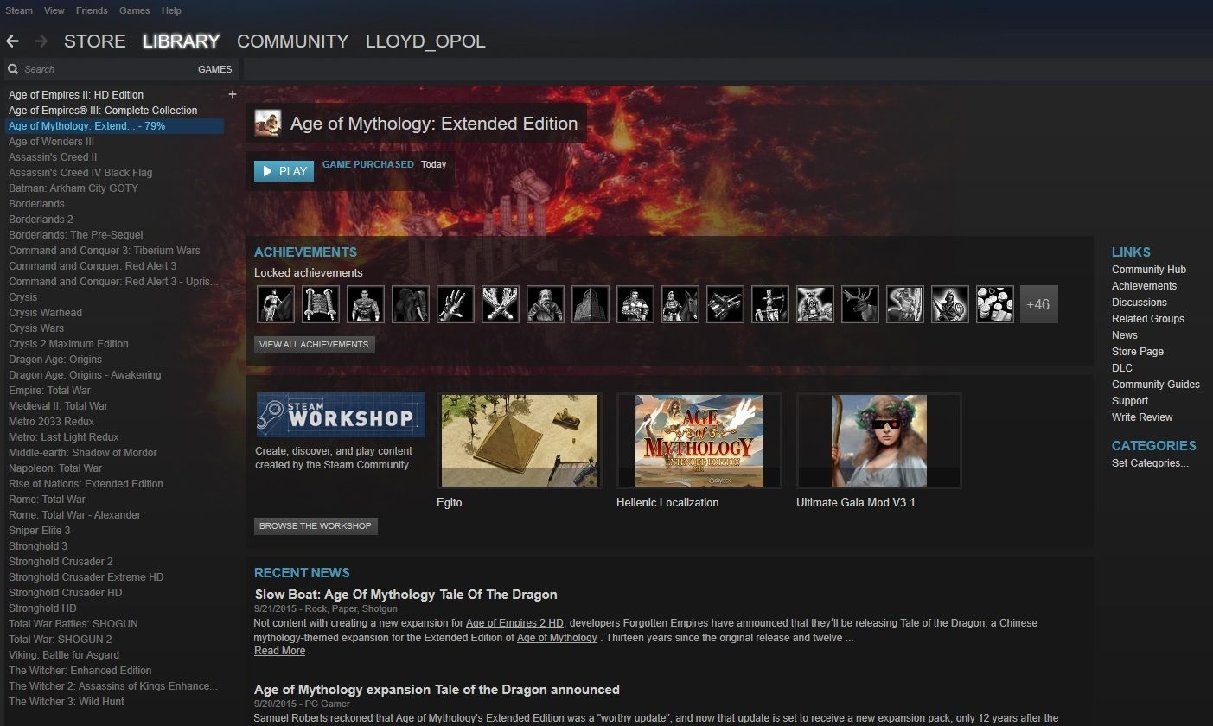
Task: Open the archer achievement icon
Action: tap(770, 304)
